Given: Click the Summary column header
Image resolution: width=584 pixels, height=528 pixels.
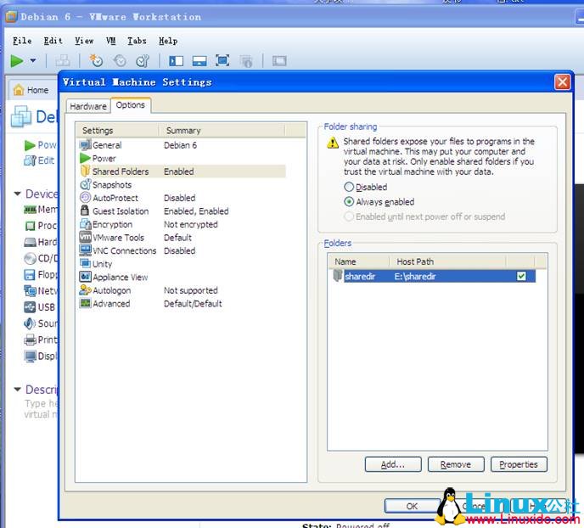Looking at the screenshot, I should click(222, 131).
